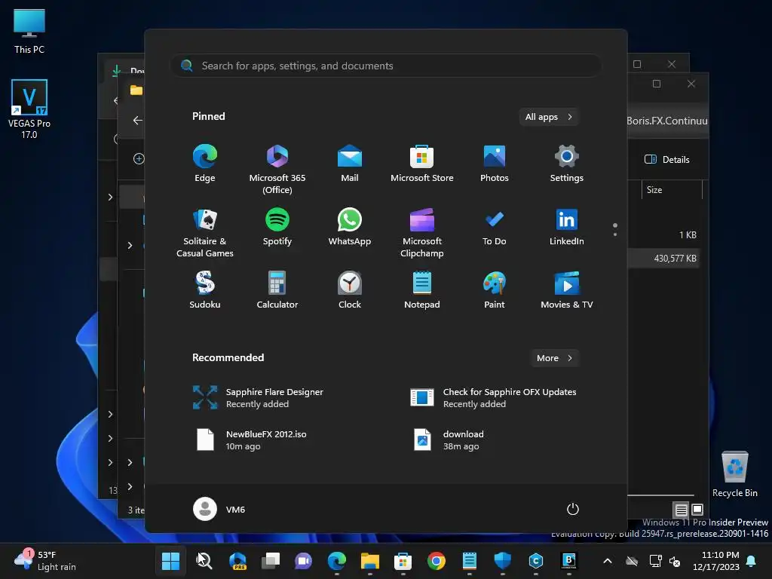The height and width of the screenshot is (579, 772).
Task: Open Microsoft Store from pinned apps
Action: (422, 164)
